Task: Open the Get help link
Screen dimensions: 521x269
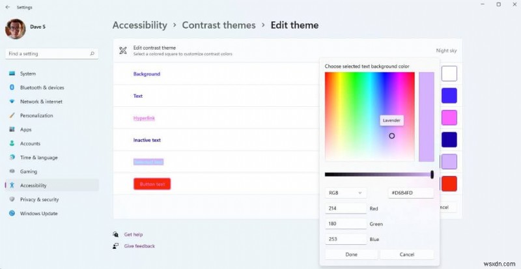Action: pyautogui.click(x=134, y=234)
